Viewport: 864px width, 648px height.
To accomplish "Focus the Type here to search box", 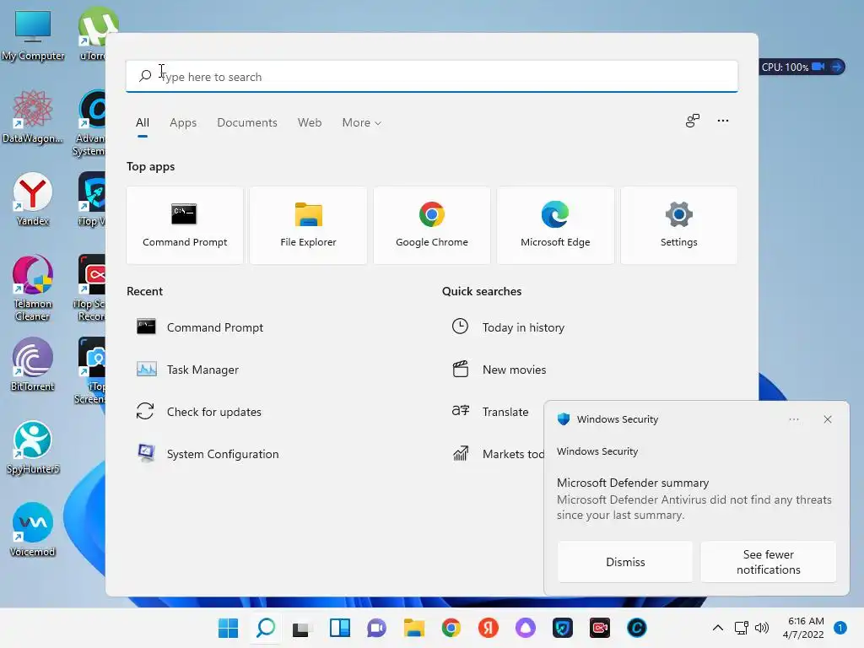I will pyautogui.click(x=431, y=77).
